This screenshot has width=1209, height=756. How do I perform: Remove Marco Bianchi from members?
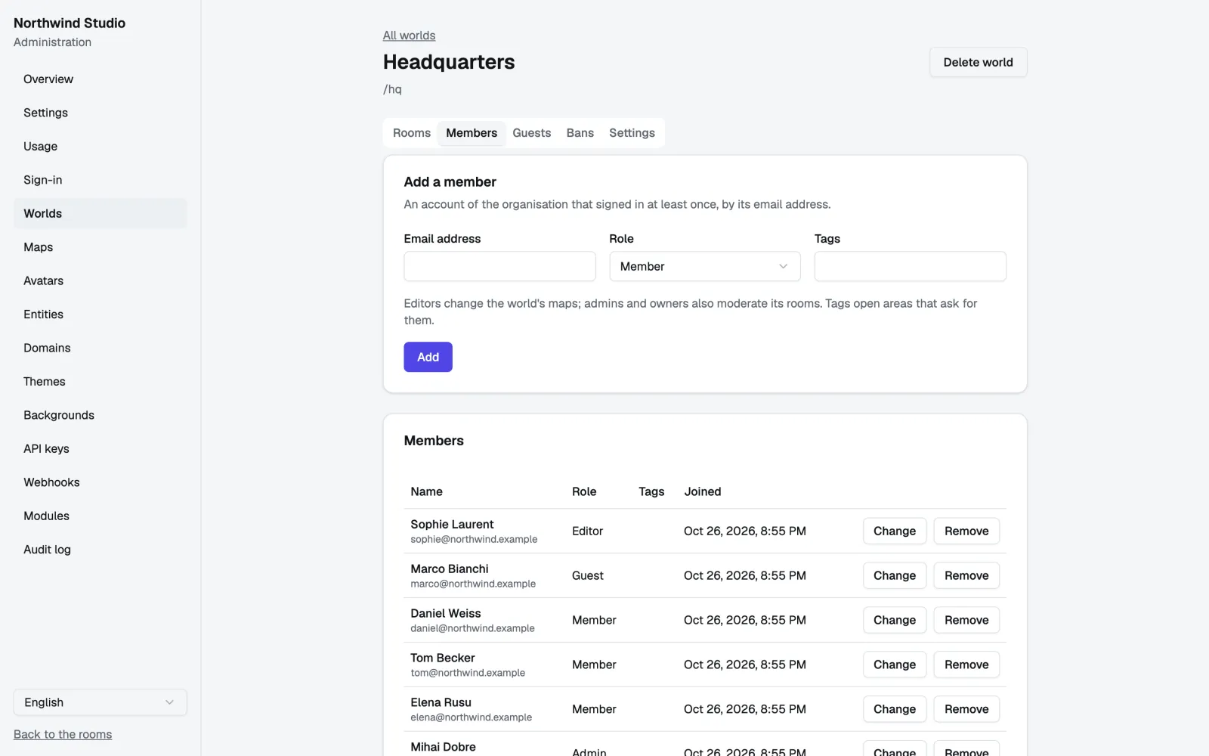[966, 575]
